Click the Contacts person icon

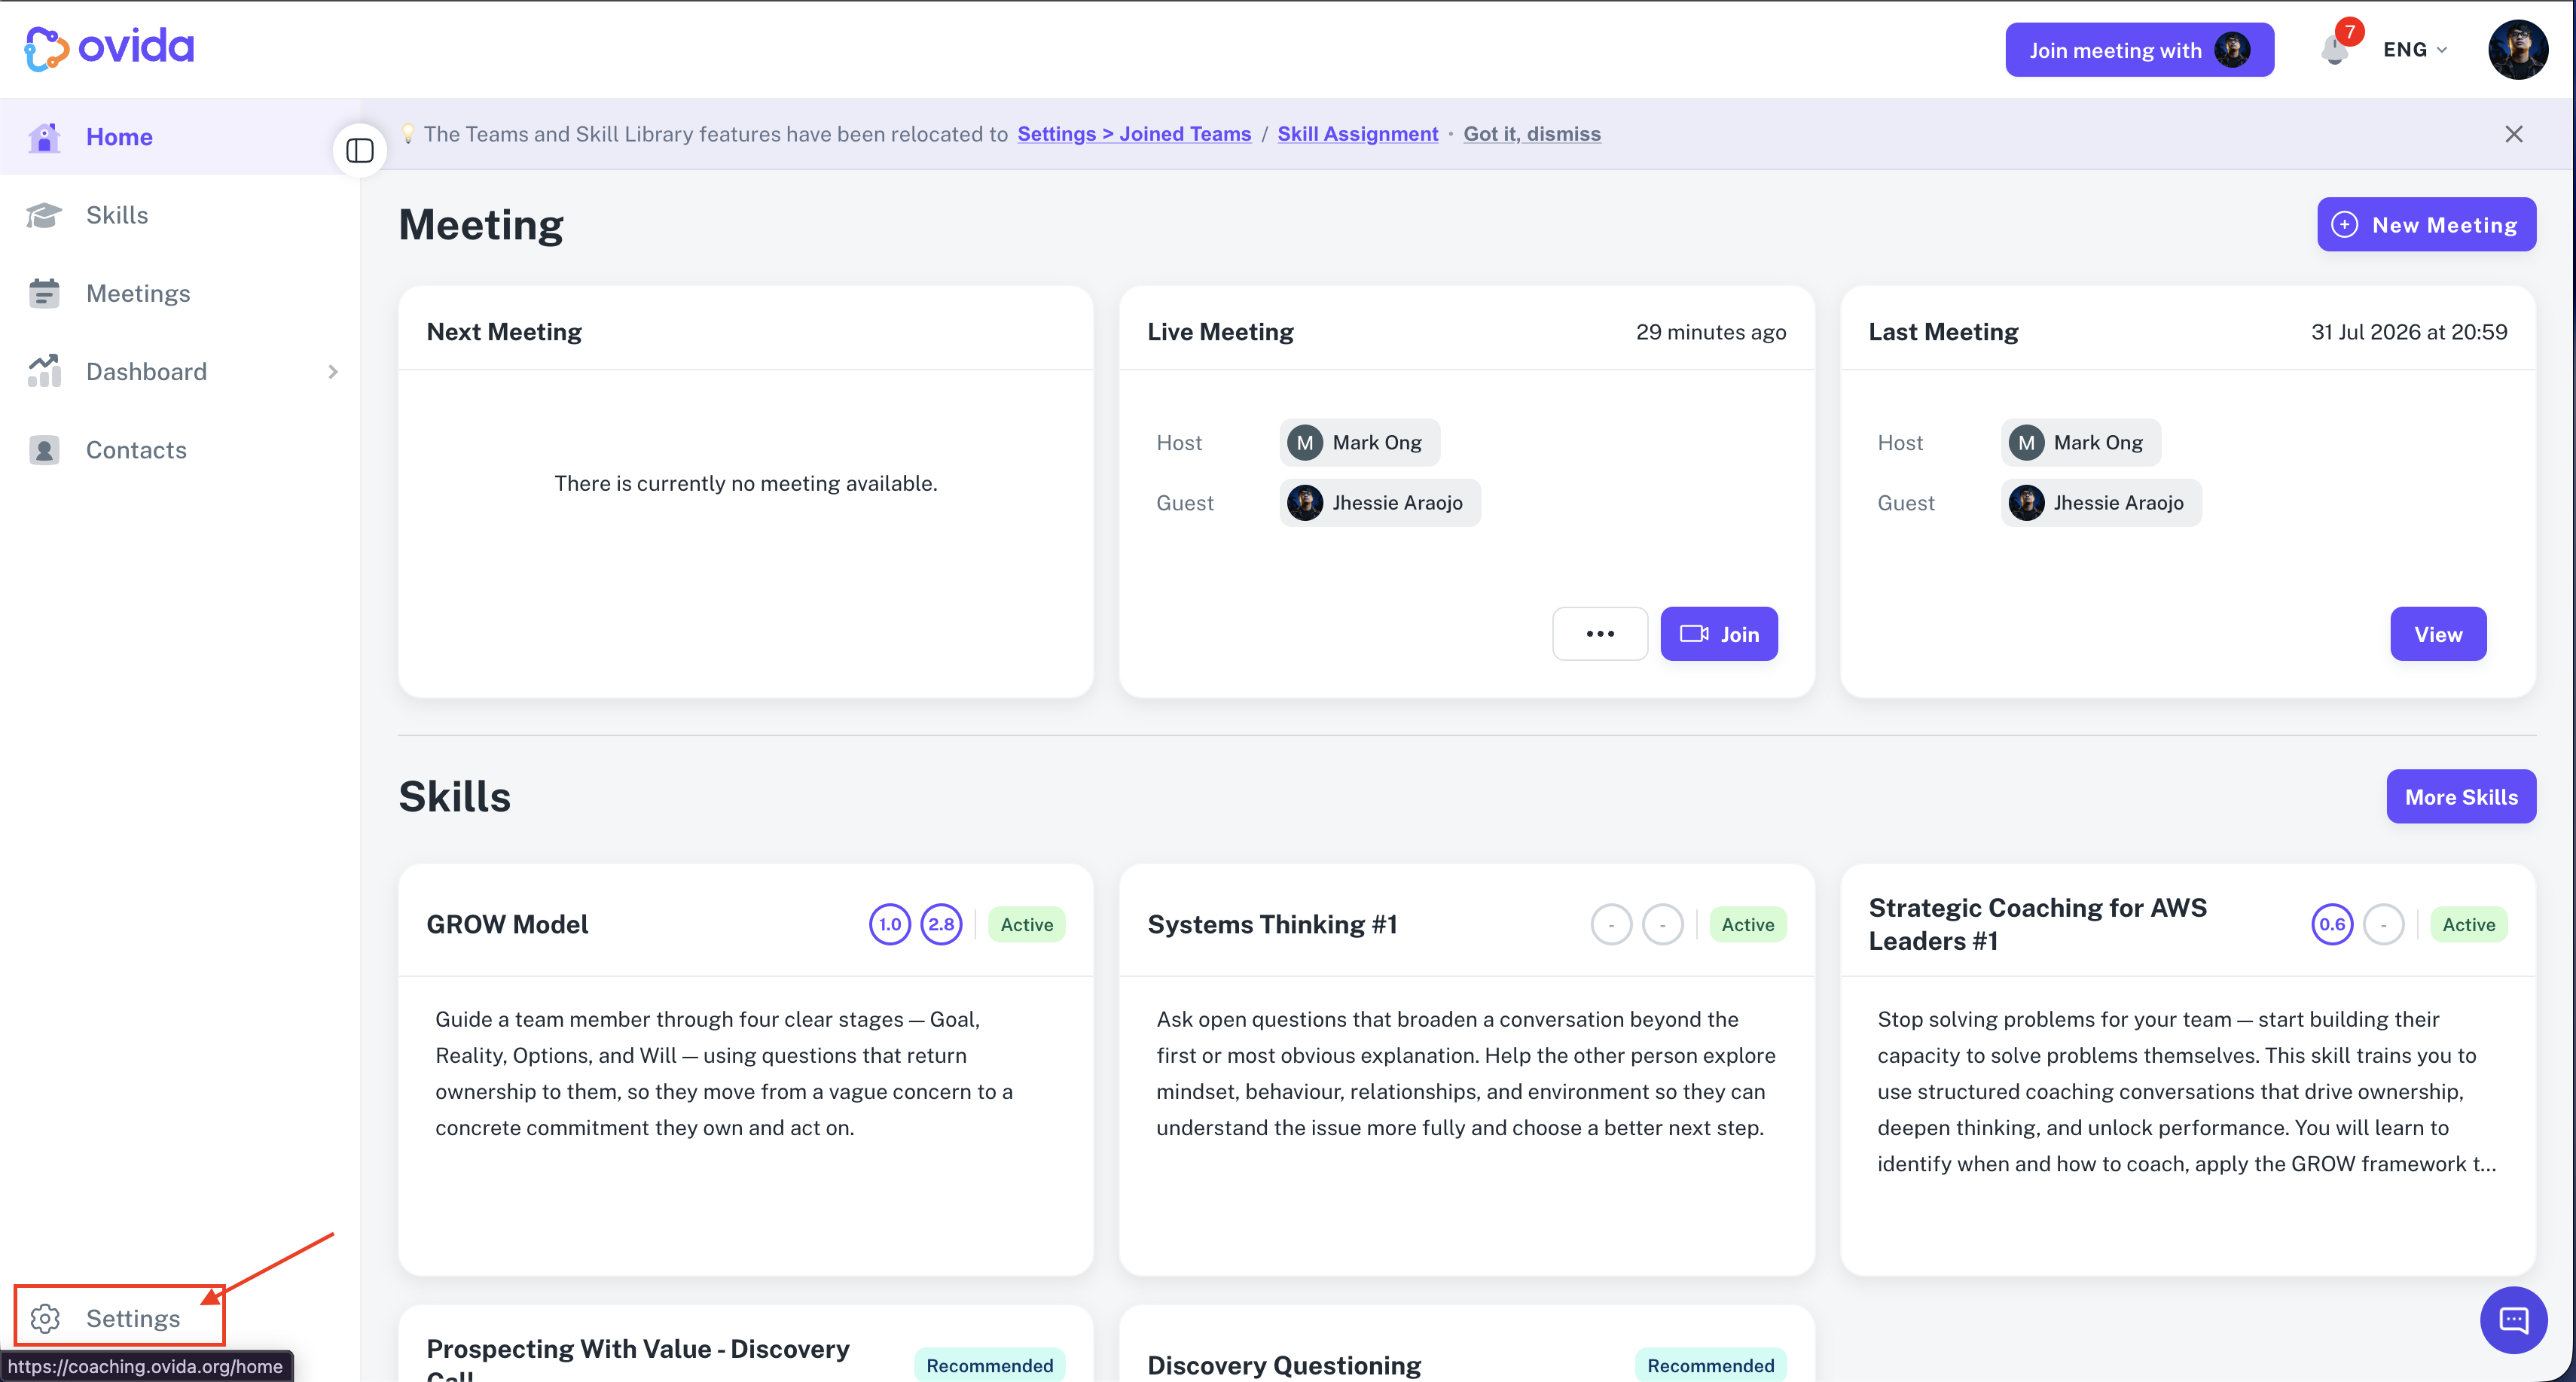44,449
